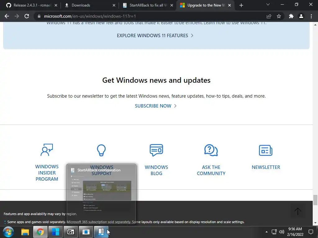Viewport: 318px width, 238px height.
Task: Open Chrome's three-dot menu
Action: (x=311, y=16)
